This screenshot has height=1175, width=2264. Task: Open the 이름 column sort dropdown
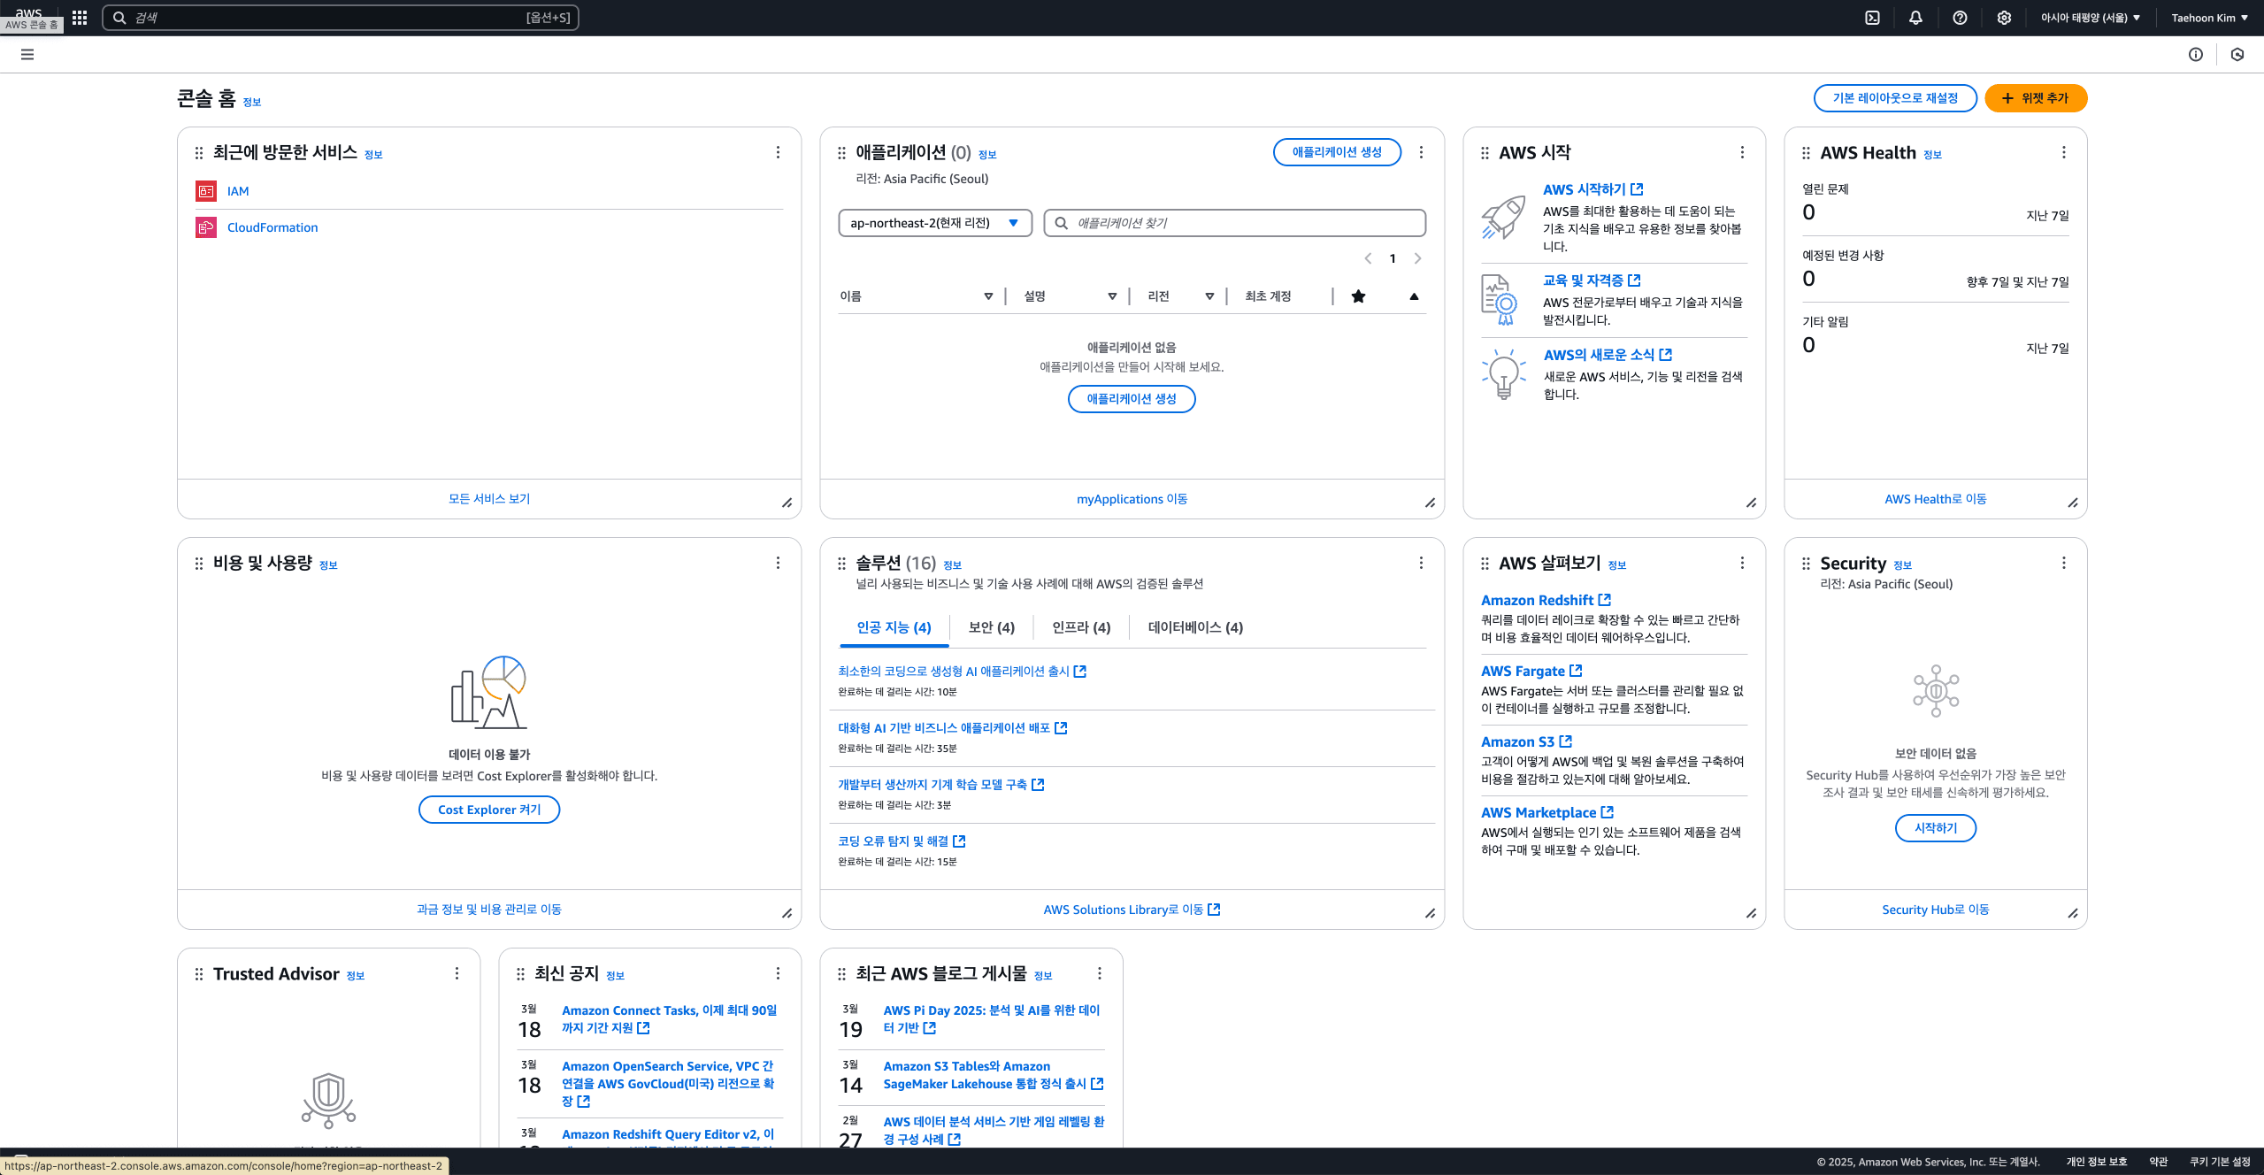[x=988, y=296]
